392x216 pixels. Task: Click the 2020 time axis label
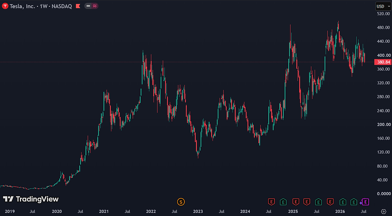[57, 212]
